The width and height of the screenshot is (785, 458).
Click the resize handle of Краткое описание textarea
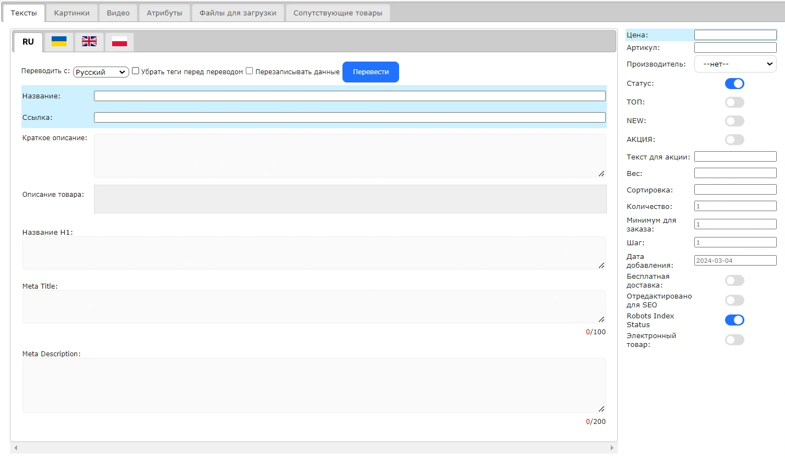[x=601, y=173]
